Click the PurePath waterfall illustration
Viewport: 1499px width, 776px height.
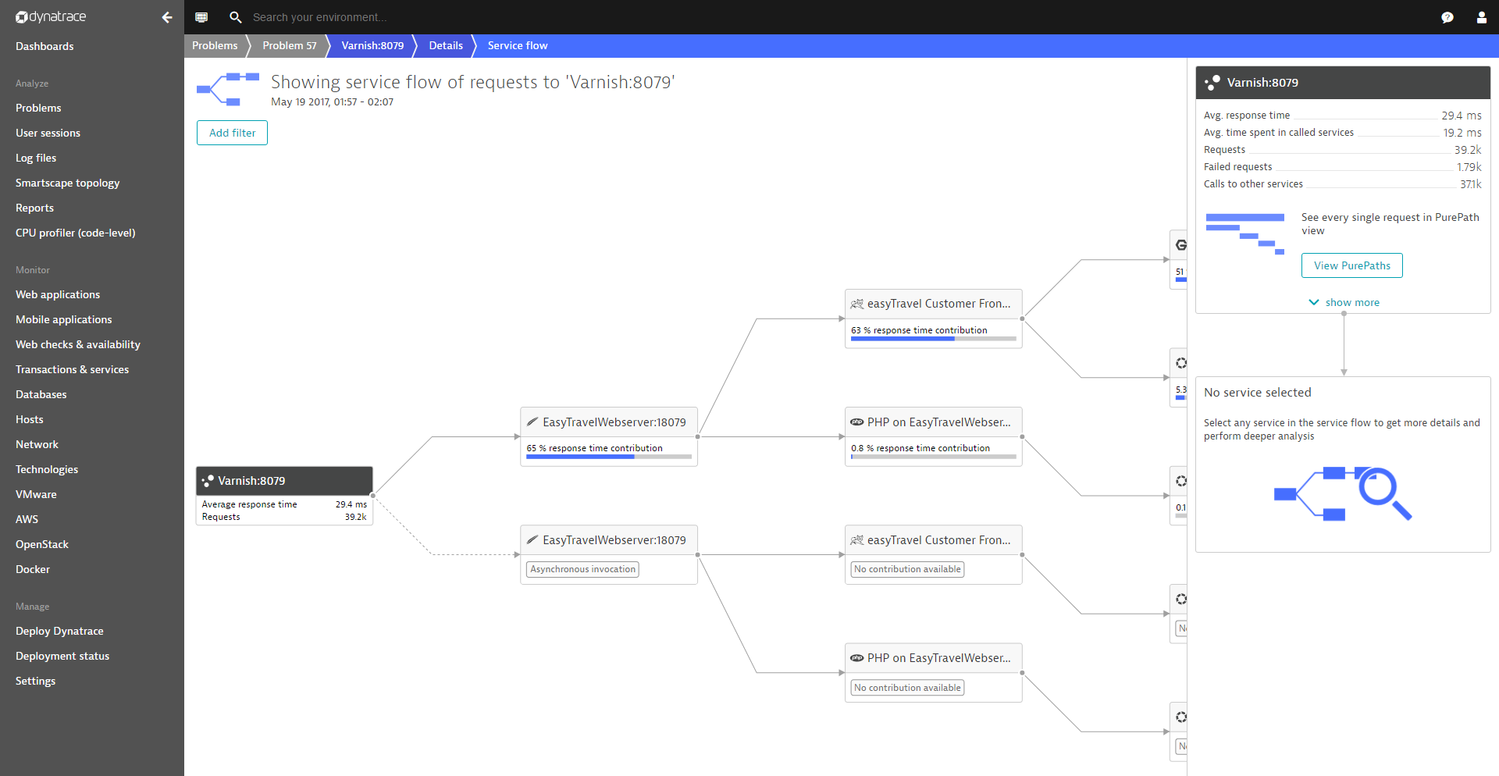(x=1245, y=233)
